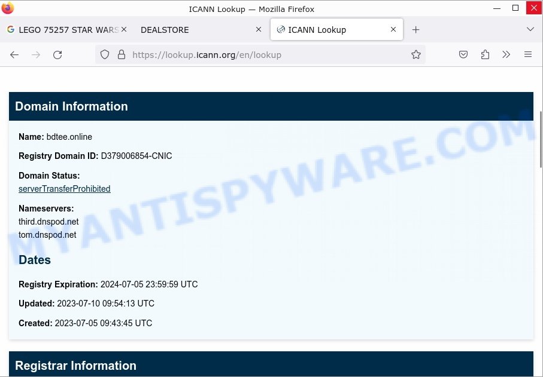Image resolution: width=543 pixels, height=377 pixels.
Task: Click nameserver tom.dnspod.net
Action: coord(47,235)
